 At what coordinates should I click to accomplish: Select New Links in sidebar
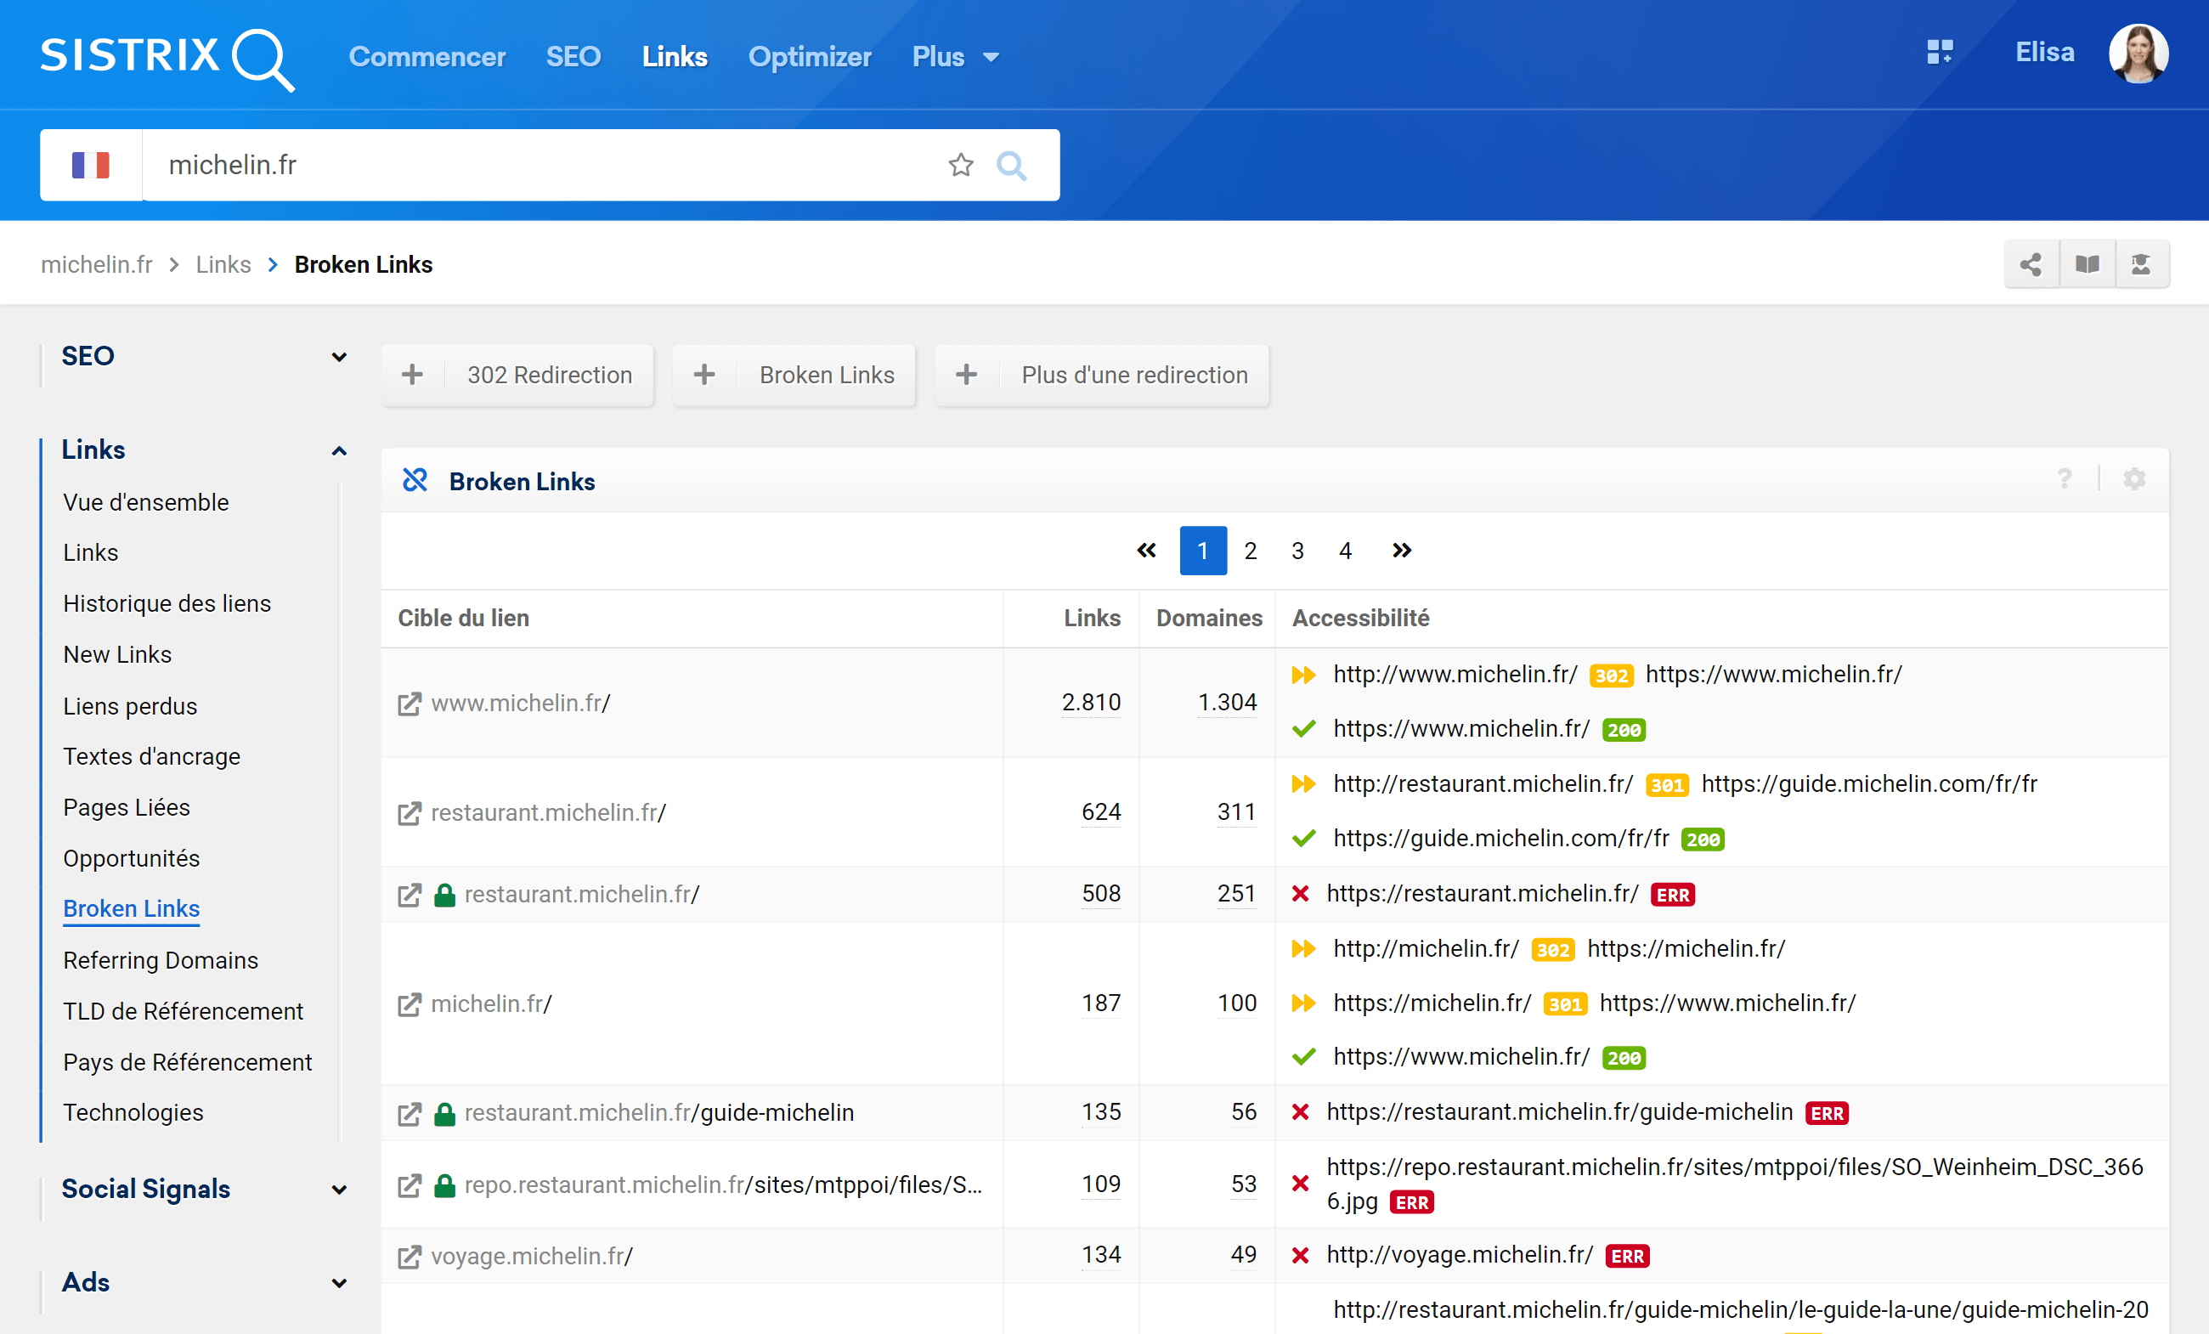[117, 655]
